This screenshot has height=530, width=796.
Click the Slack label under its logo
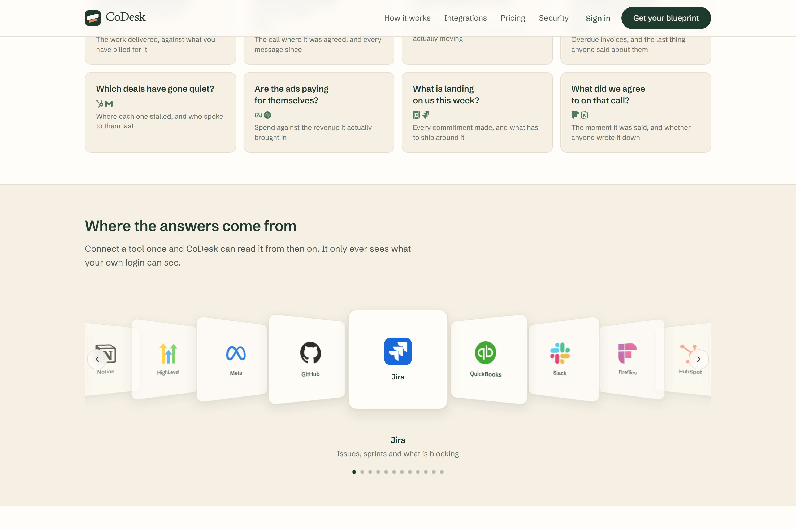pos(560,373)
